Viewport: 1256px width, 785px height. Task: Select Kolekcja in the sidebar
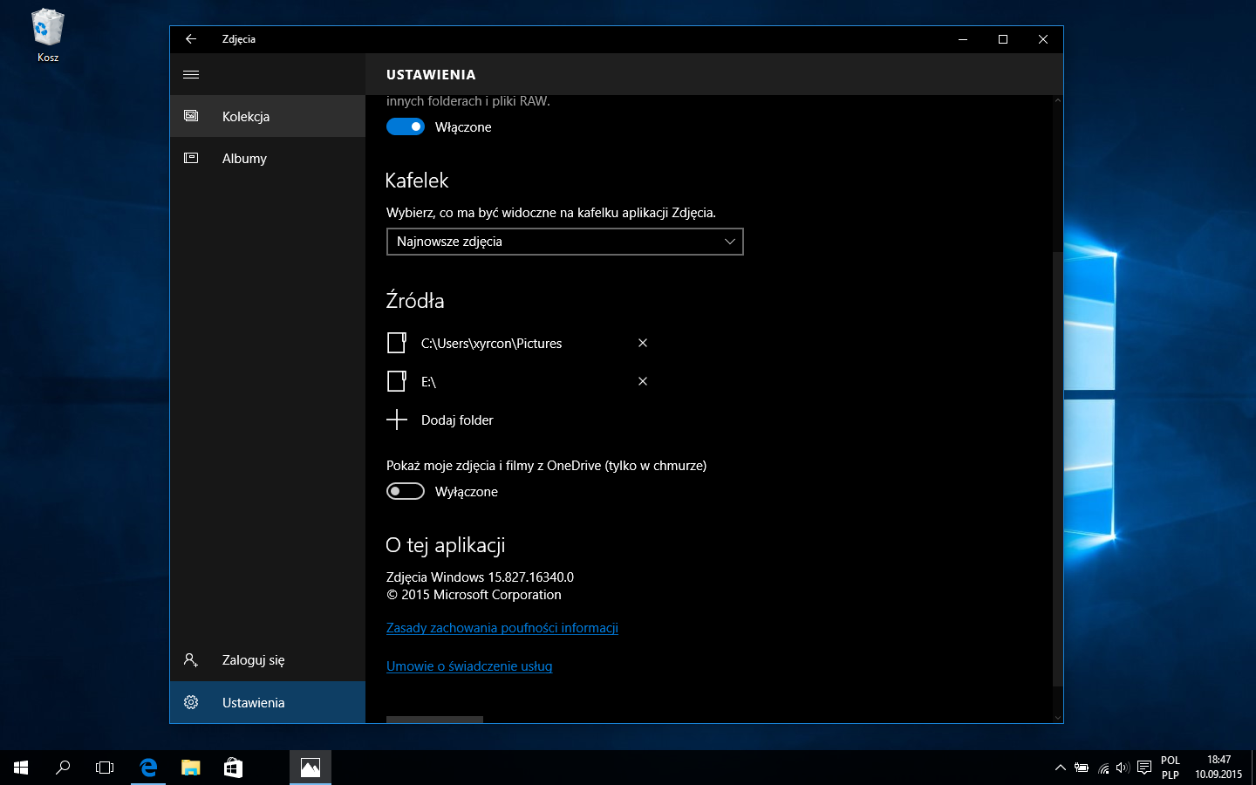click(x=268, y=116)
